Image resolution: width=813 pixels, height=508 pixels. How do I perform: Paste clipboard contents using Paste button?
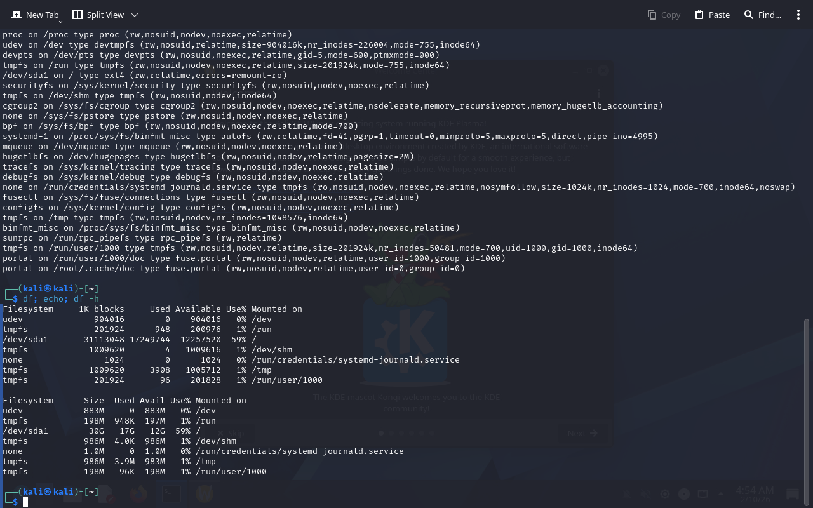(x=712, y=15)
